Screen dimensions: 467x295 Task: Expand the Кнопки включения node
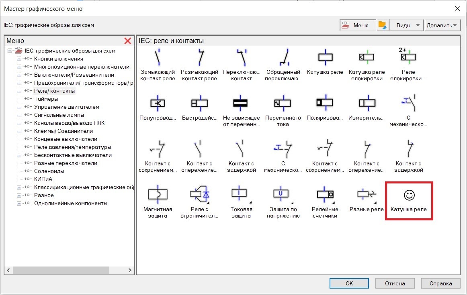(x=19, y=59)
